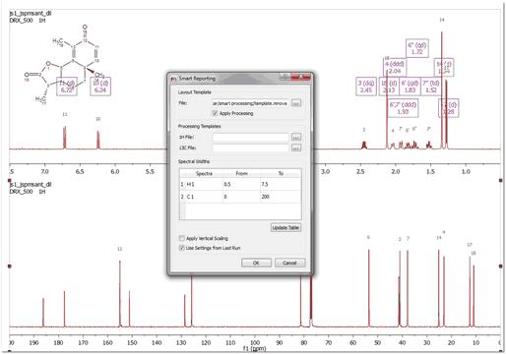Click the Smart Reporting dialog title icon
This screenshot has height=354, width=506.
click(x=174, y=79)
